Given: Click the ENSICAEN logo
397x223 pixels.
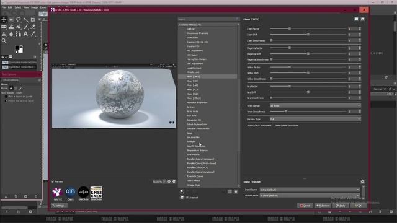Looking at the screenshot, I should pos(96,192).
